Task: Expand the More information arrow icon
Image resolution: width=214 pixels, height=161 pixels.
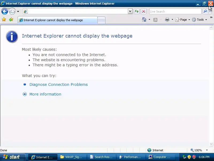Action: click(x=25, y=94)
